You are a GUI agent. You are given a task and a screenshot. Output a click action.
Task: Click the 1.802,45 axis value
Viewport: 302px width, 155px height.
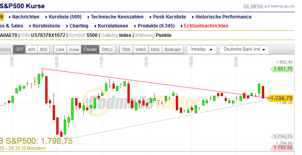point(284,62)
